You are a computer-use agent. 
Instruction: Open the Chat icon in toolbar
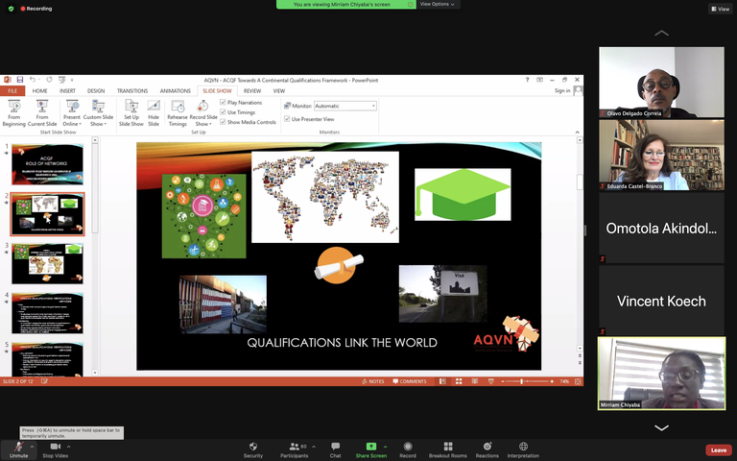(335, 446)
